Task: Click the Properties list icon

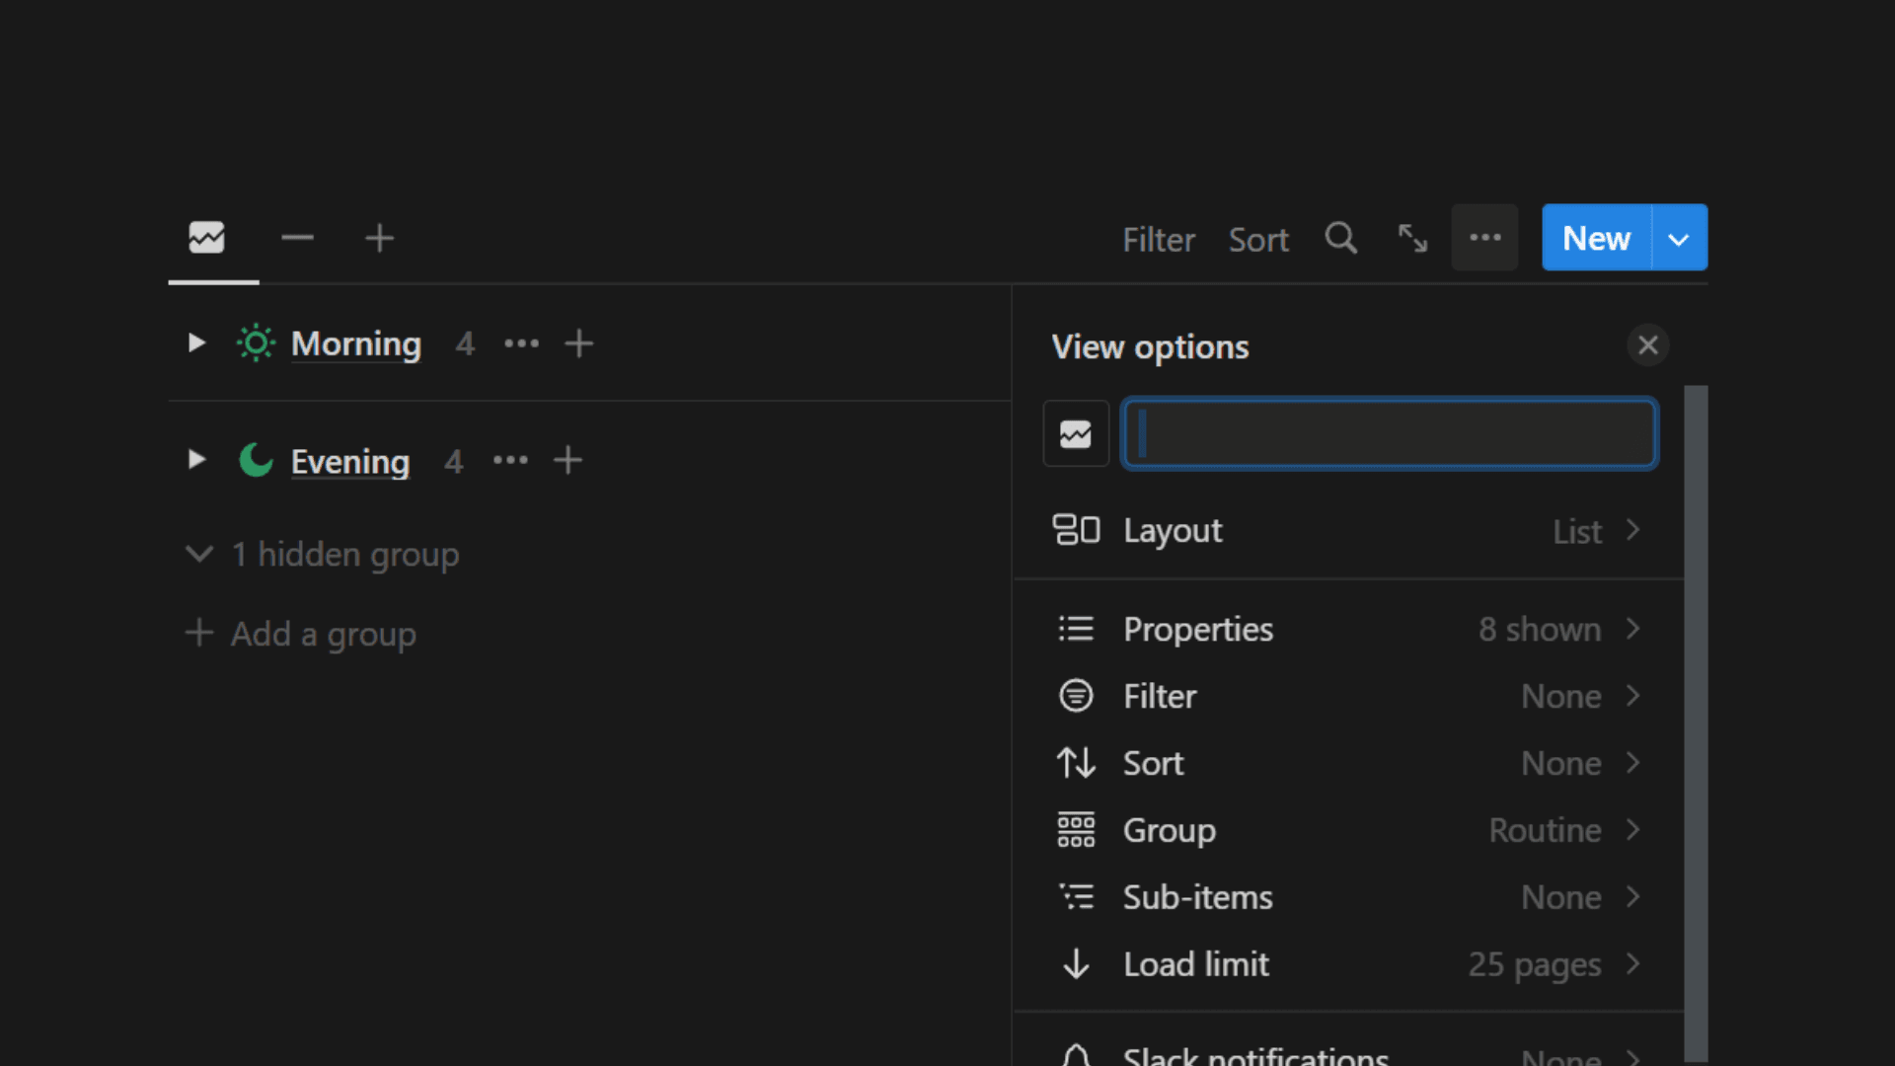Action: point(1076,629)
